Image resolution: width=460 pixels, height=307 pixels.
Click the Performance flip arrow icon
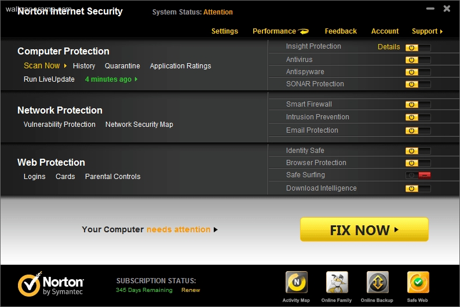pos(304,31)
